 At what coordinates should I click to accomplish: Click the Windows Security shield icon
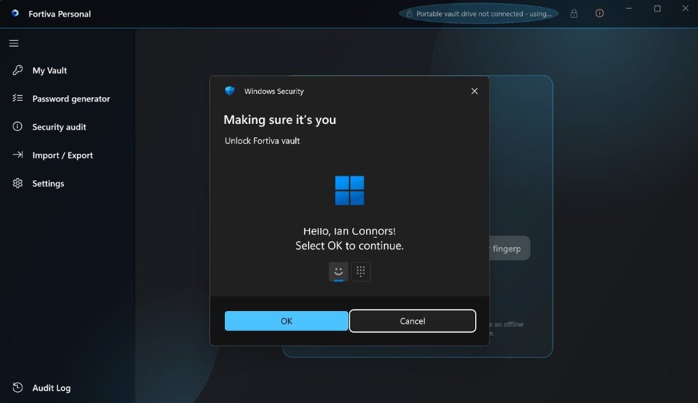pos(230,91)
